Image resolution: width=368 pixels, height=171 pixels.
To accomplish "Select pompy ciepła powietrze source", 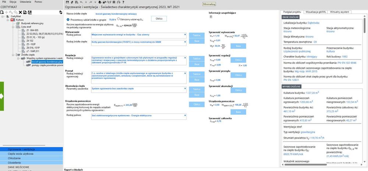I will (47, 65).
